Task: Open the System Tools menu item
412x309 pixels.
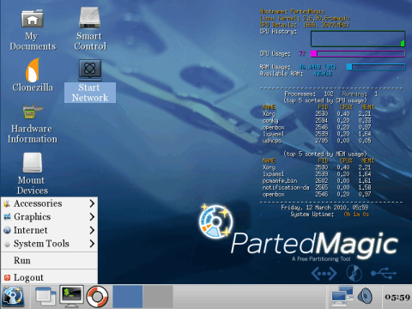Action: 49,244
